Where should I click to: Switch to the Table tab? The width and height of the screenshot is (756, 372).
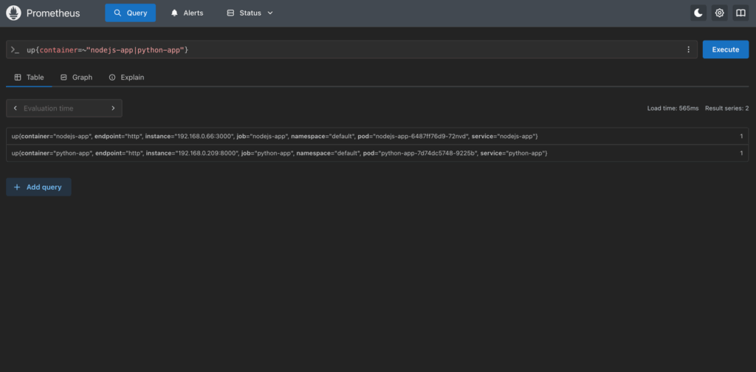(x=29, y=77)
